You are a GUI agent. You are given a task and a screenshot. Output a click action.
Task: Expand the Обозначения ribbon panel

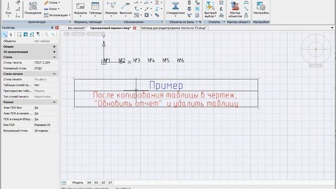[x=162, y=22]
